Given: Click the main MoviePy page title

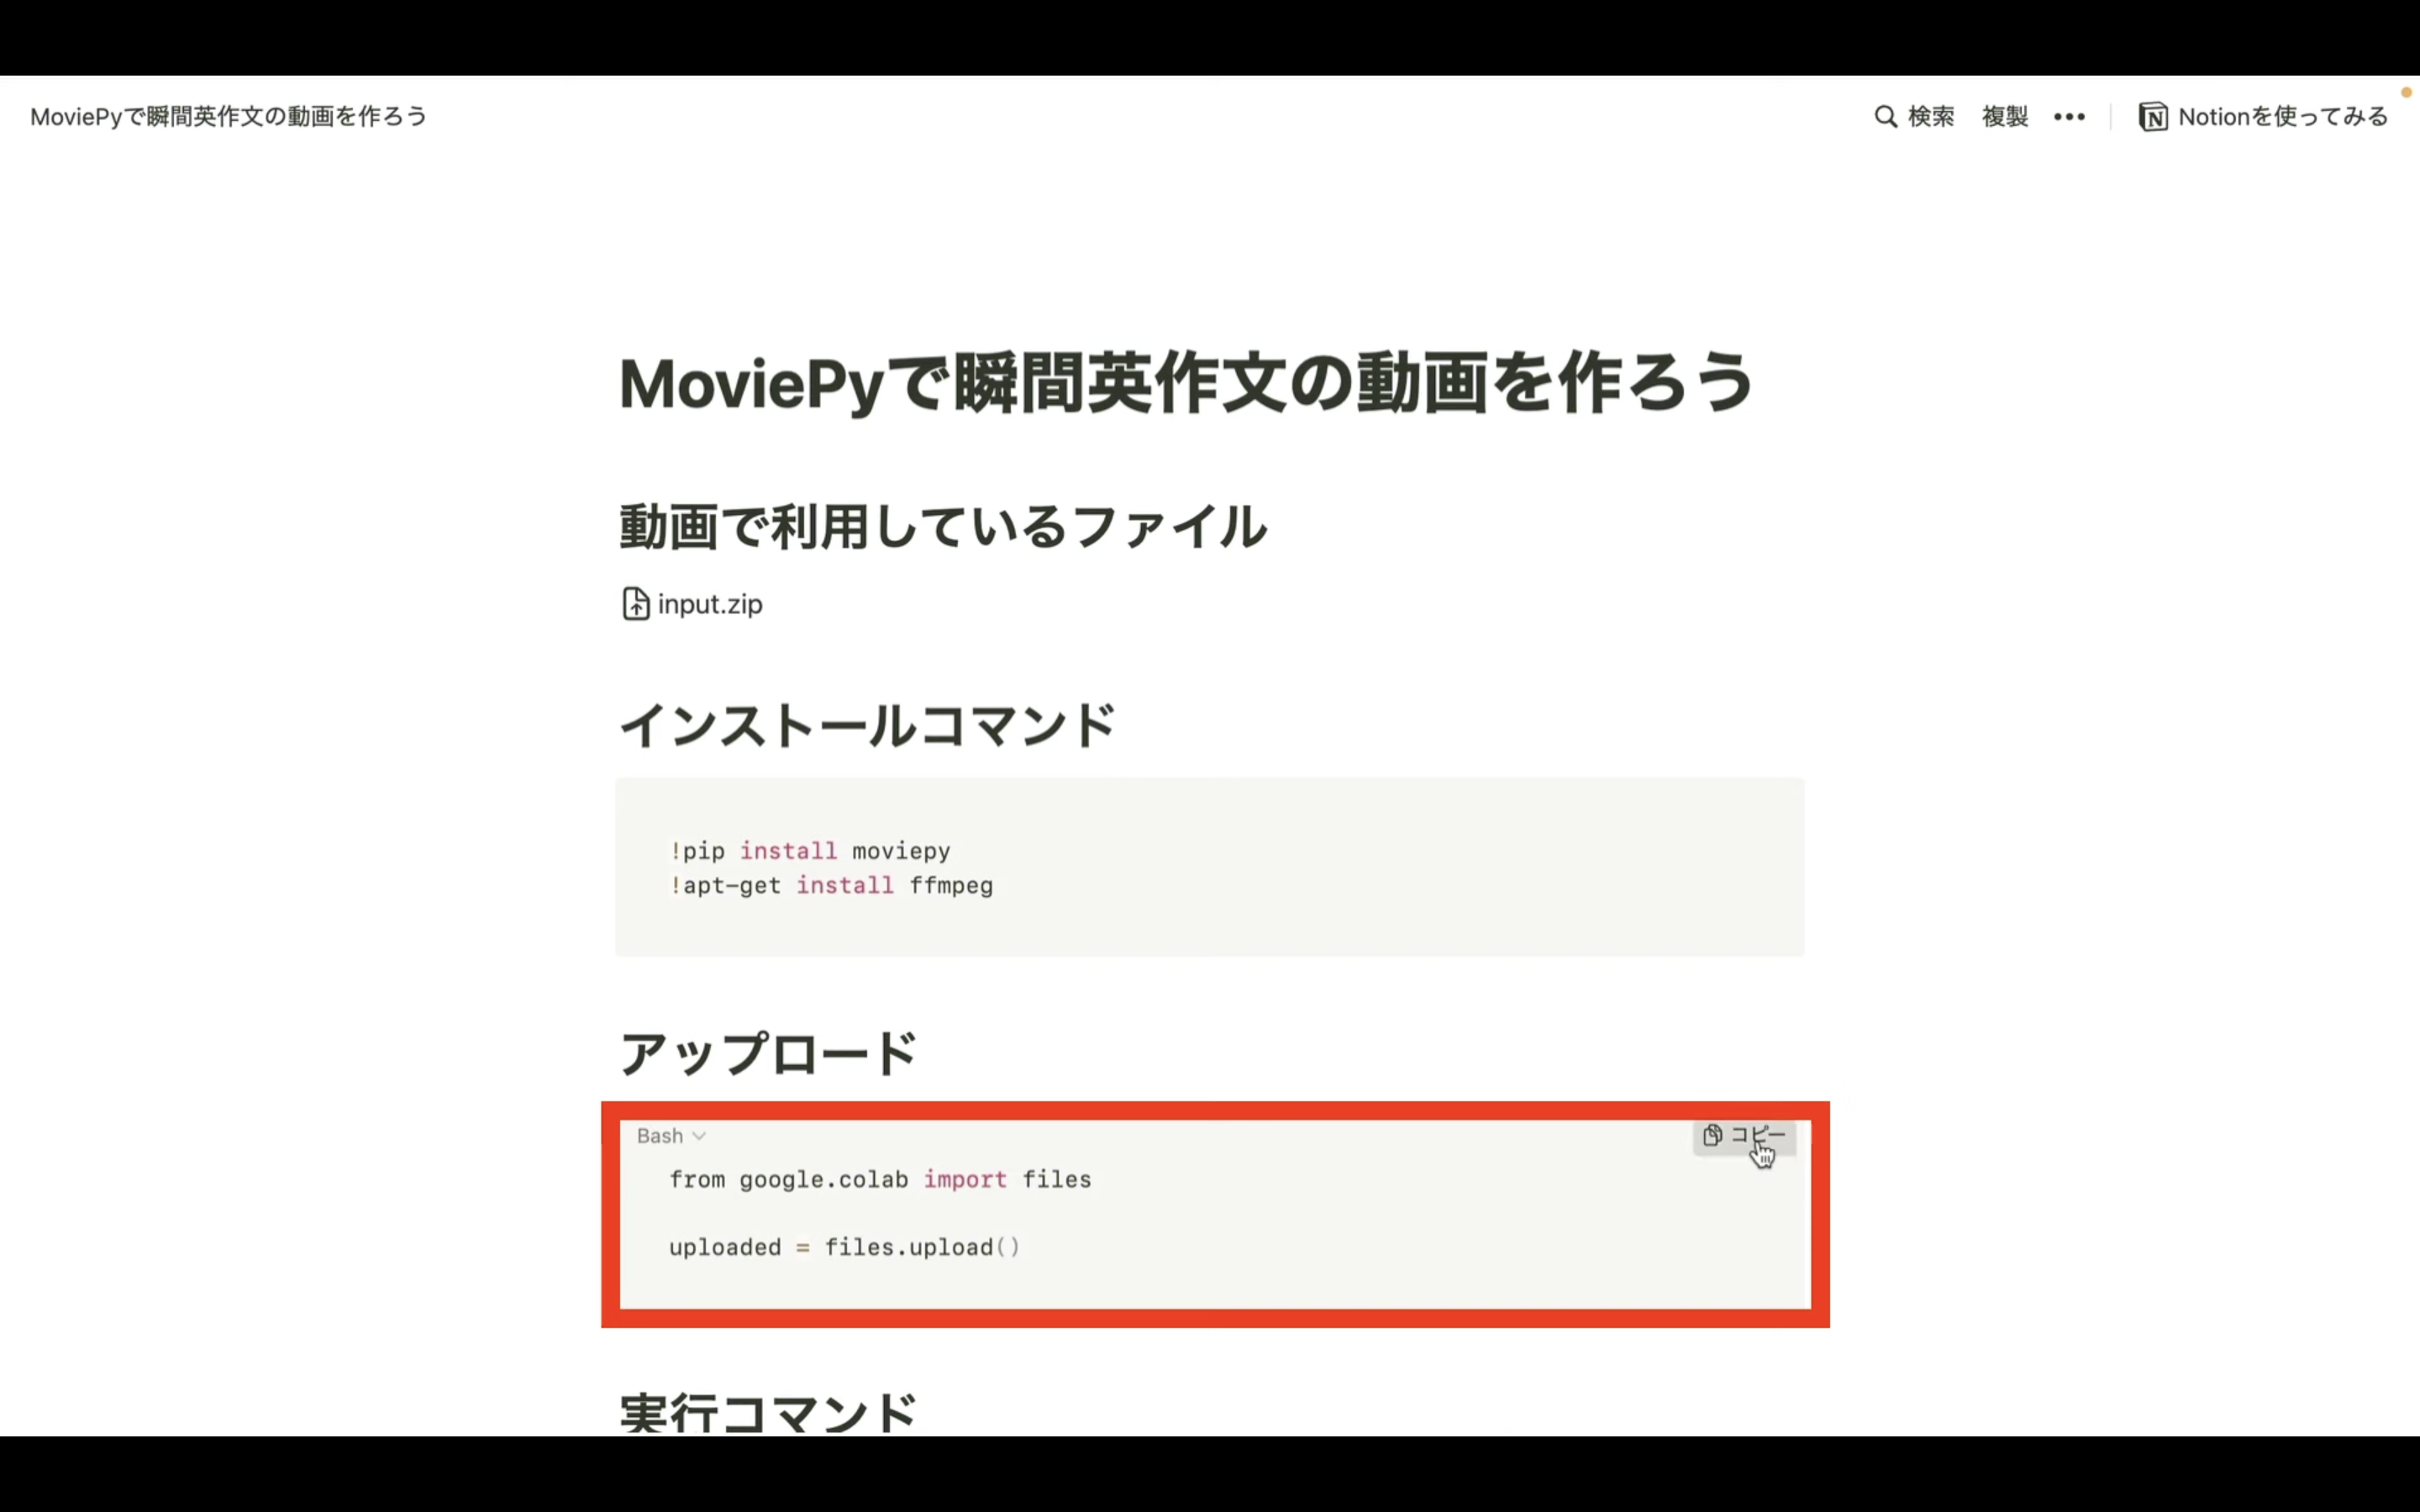Looking at the screenshot, I should point(1186,383).
